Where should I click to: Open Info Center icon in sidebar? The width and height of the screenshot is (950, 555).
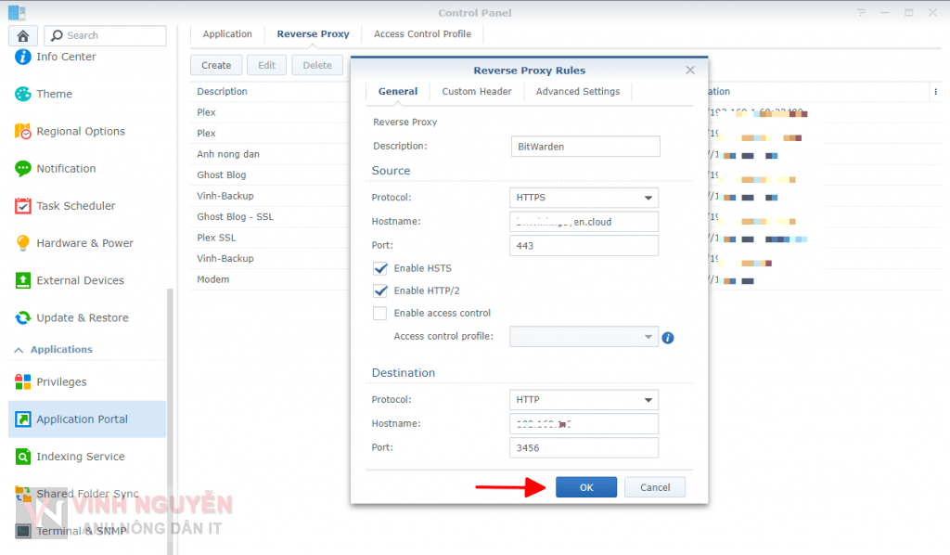click(x=23, y=57)
